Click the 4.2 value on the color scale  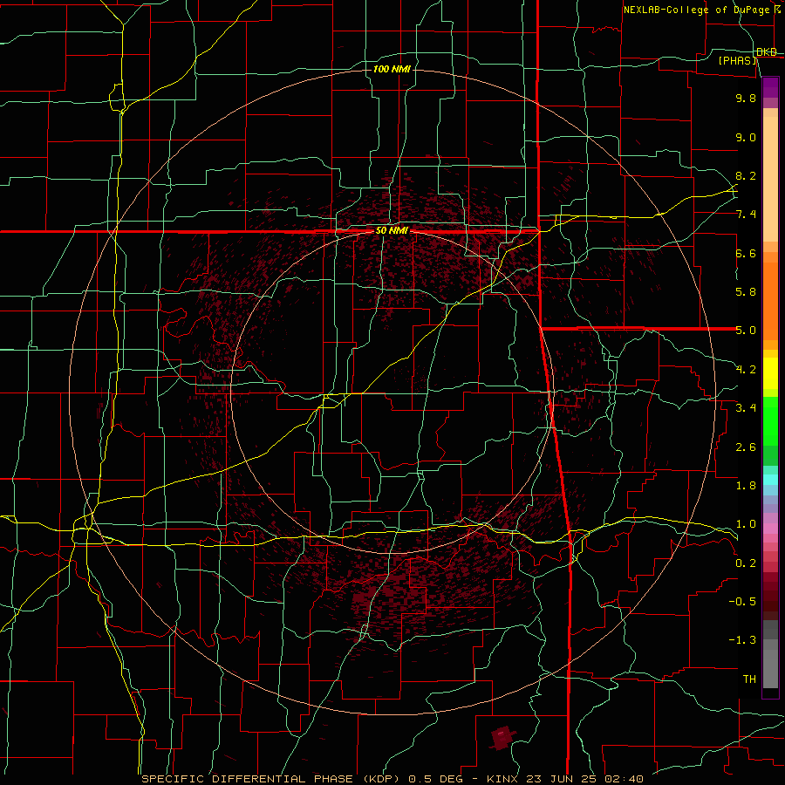pyautogui.click(x=746, y=370)
